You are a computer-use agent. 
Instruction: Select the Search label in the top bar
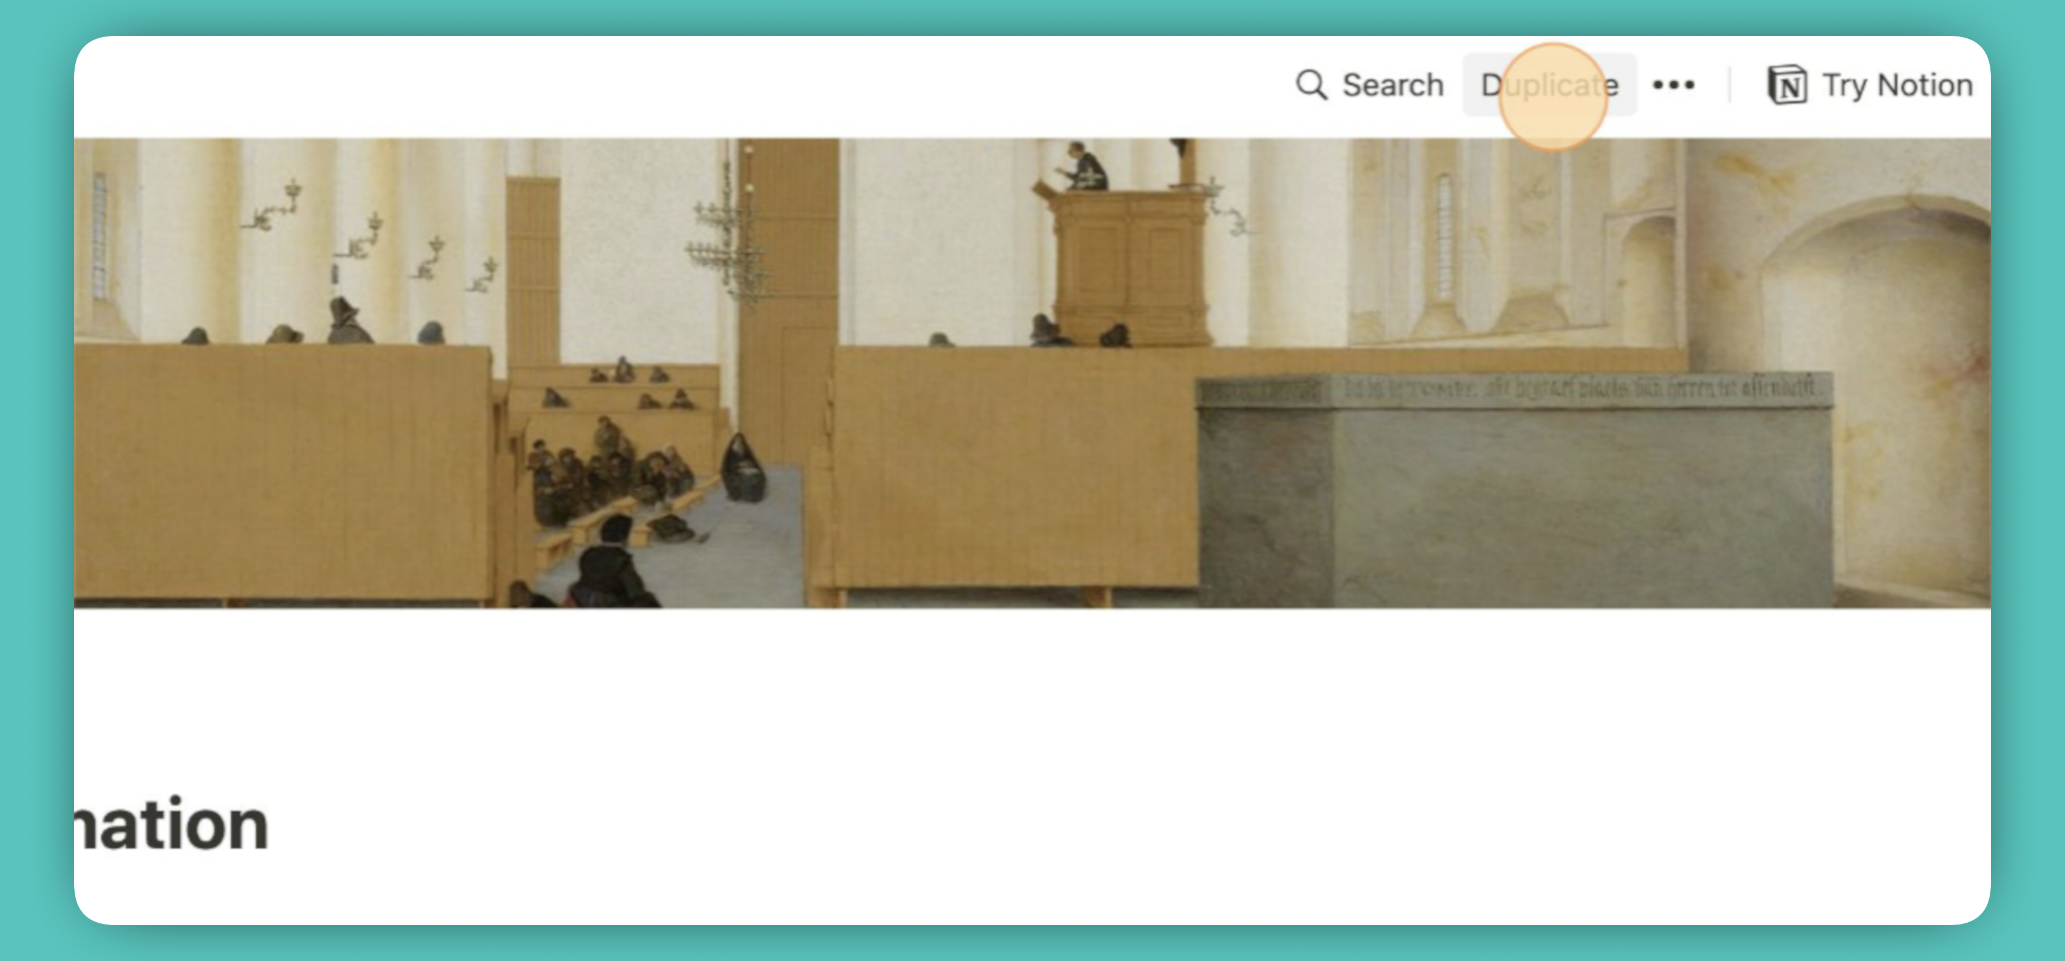click(x=1393, y=84)
